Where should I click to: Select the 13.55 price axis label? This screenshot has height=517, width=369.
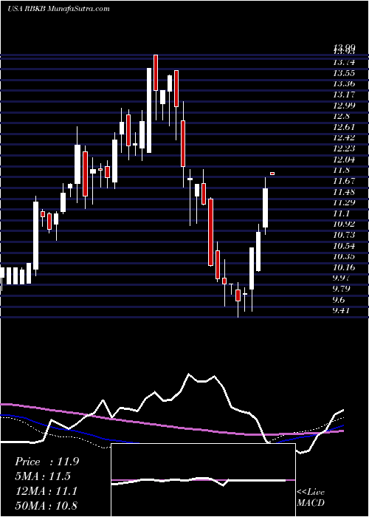click(345, 73)
